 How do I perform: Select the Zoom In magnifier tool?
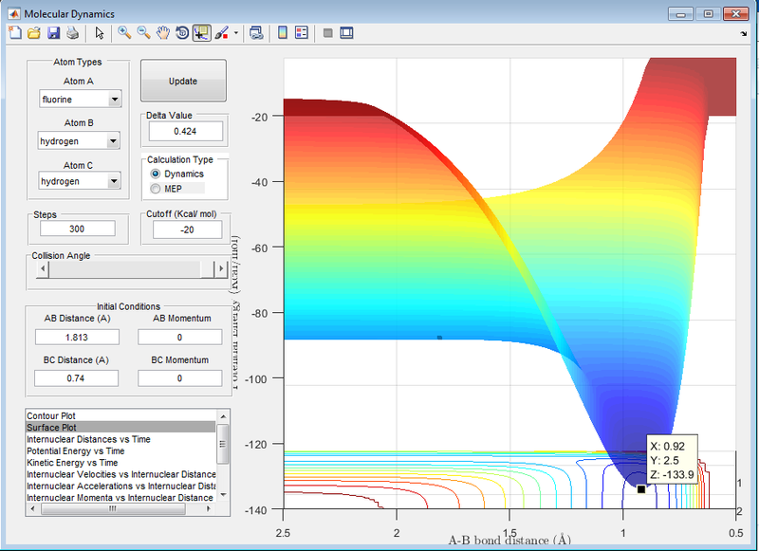pos(124,33)
